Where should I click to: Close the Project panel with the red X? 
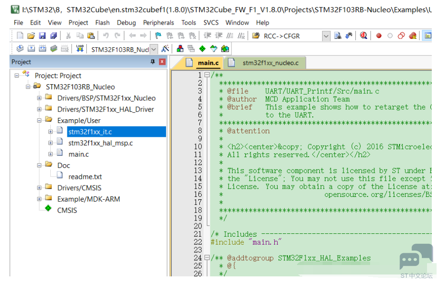[x=162, y=62]
